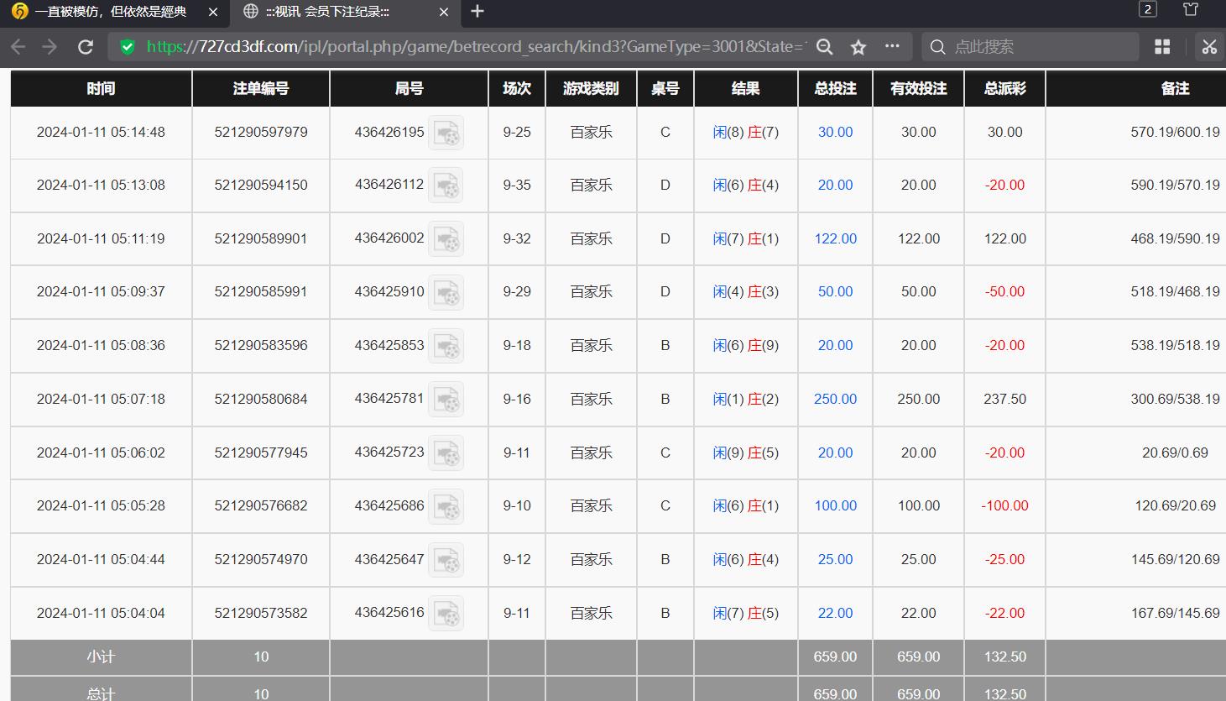Screen dimensions: 1226x701
Task: Click the result 闲(9) 庄(5)
Action: (x=746, y=453)
